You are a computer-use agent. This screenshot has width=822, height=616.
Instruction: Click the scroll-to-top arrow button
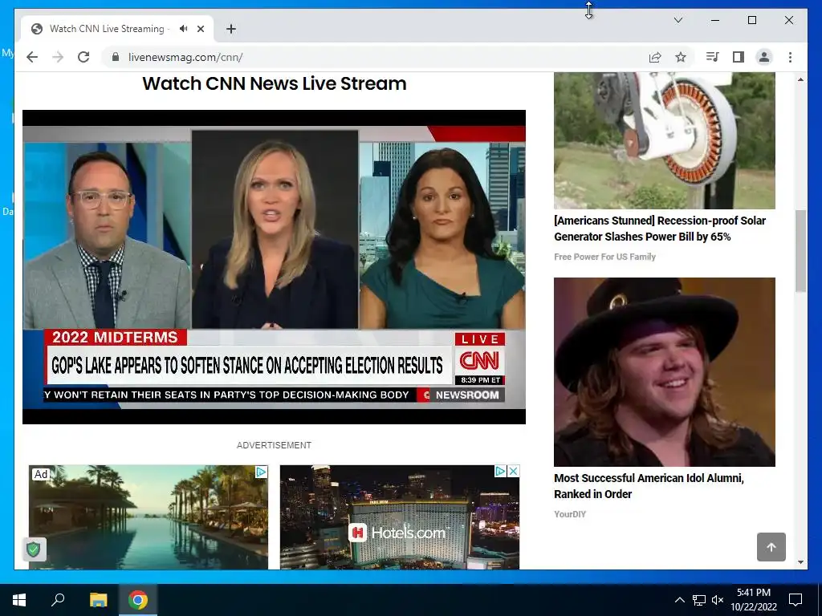coord(771,547)
